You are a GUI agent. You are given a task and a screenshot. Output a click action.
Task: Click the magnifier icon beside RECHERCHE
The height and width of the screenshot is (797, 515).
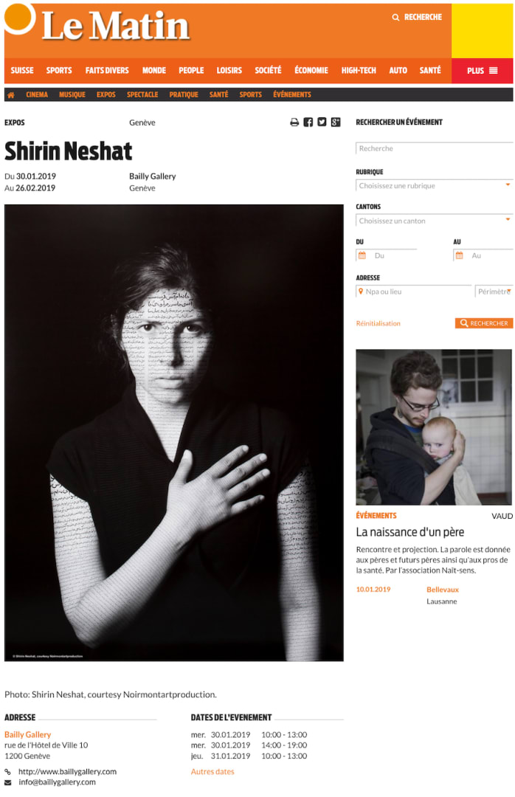pos(395,17)
